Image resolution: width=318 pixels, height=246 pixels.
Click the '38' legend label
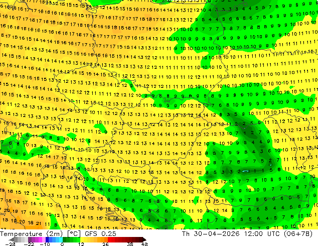pos(130,244)
